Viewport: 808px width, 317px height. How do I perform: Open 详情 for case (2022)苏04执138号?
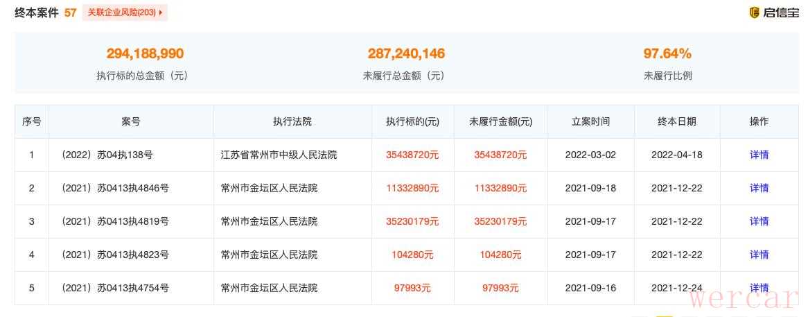[759, 155]
